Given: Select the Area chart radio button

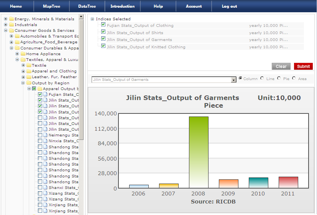Looking at the screenshot, I should click(294, 78).
